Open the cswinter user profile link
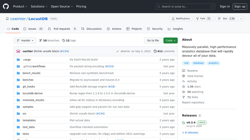Viewport: 250px width, 140px height. pyautogui.click(x=18, y=19)
